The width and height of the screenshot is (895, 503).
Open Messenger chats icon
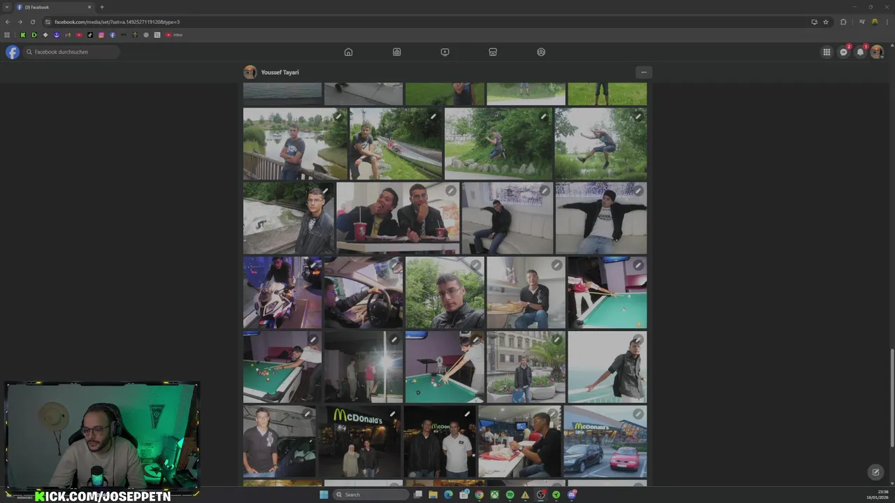(844, 52)
